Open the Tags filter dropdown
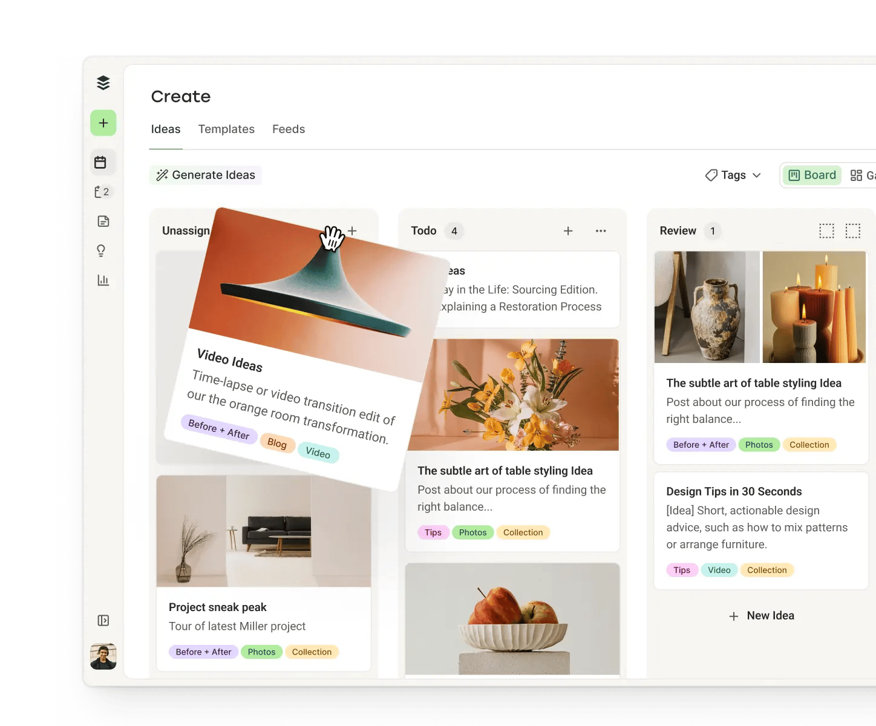Image resolution: width=876 pixels, height=726 pixels. point(733,175)
